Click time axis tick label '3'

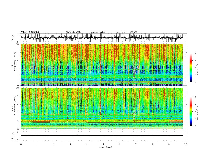pyautogui.click(x=70, y=144)
